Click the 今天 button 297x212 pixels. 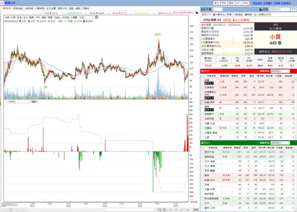[x=294, y=9]
